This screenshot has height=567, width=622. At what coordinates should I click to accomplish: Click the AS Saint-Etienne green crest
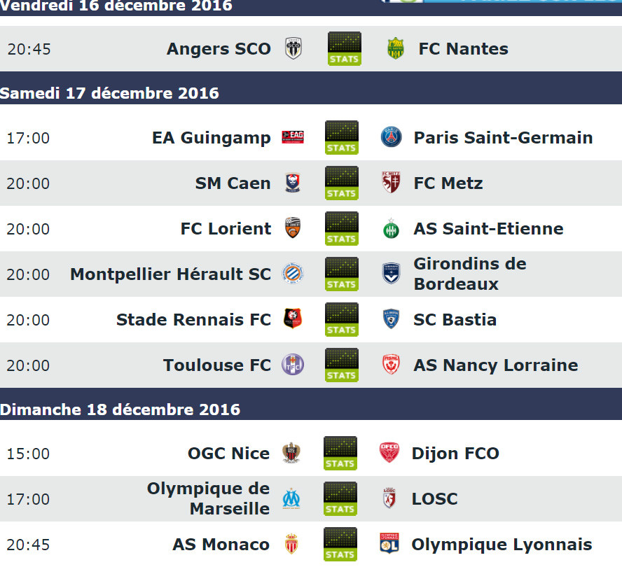pos(391,228)
